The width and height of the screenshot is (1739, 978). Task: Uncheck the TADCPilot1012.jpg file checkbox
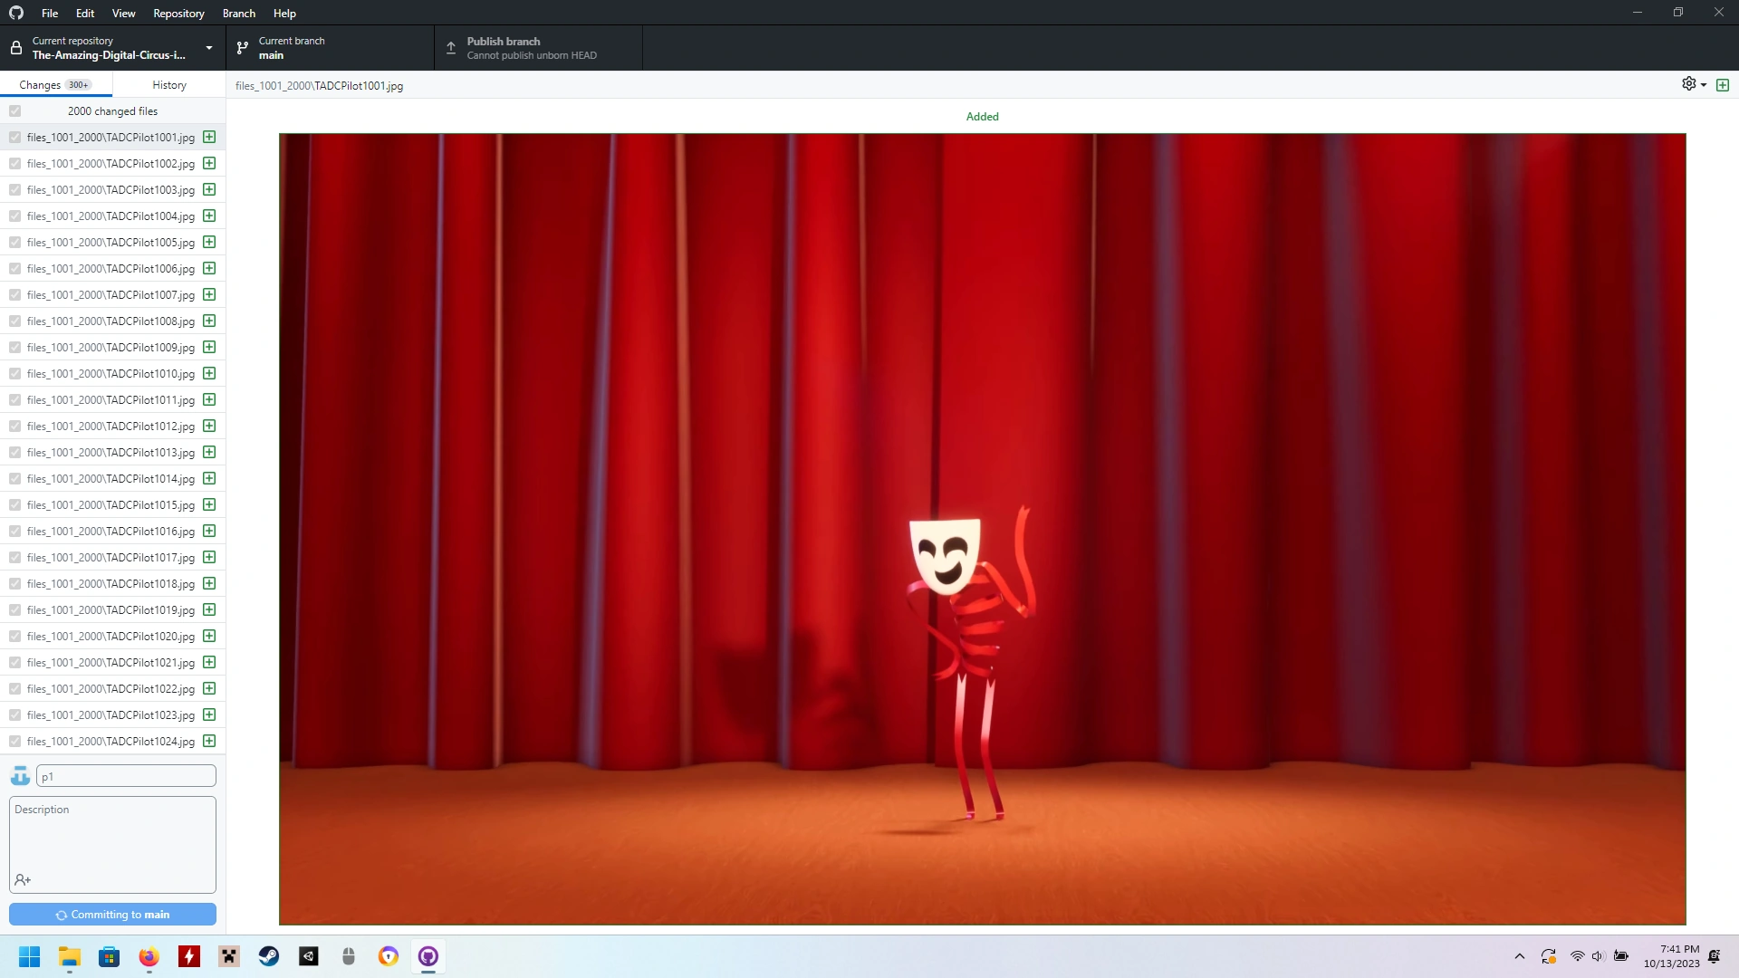point(15,426)
